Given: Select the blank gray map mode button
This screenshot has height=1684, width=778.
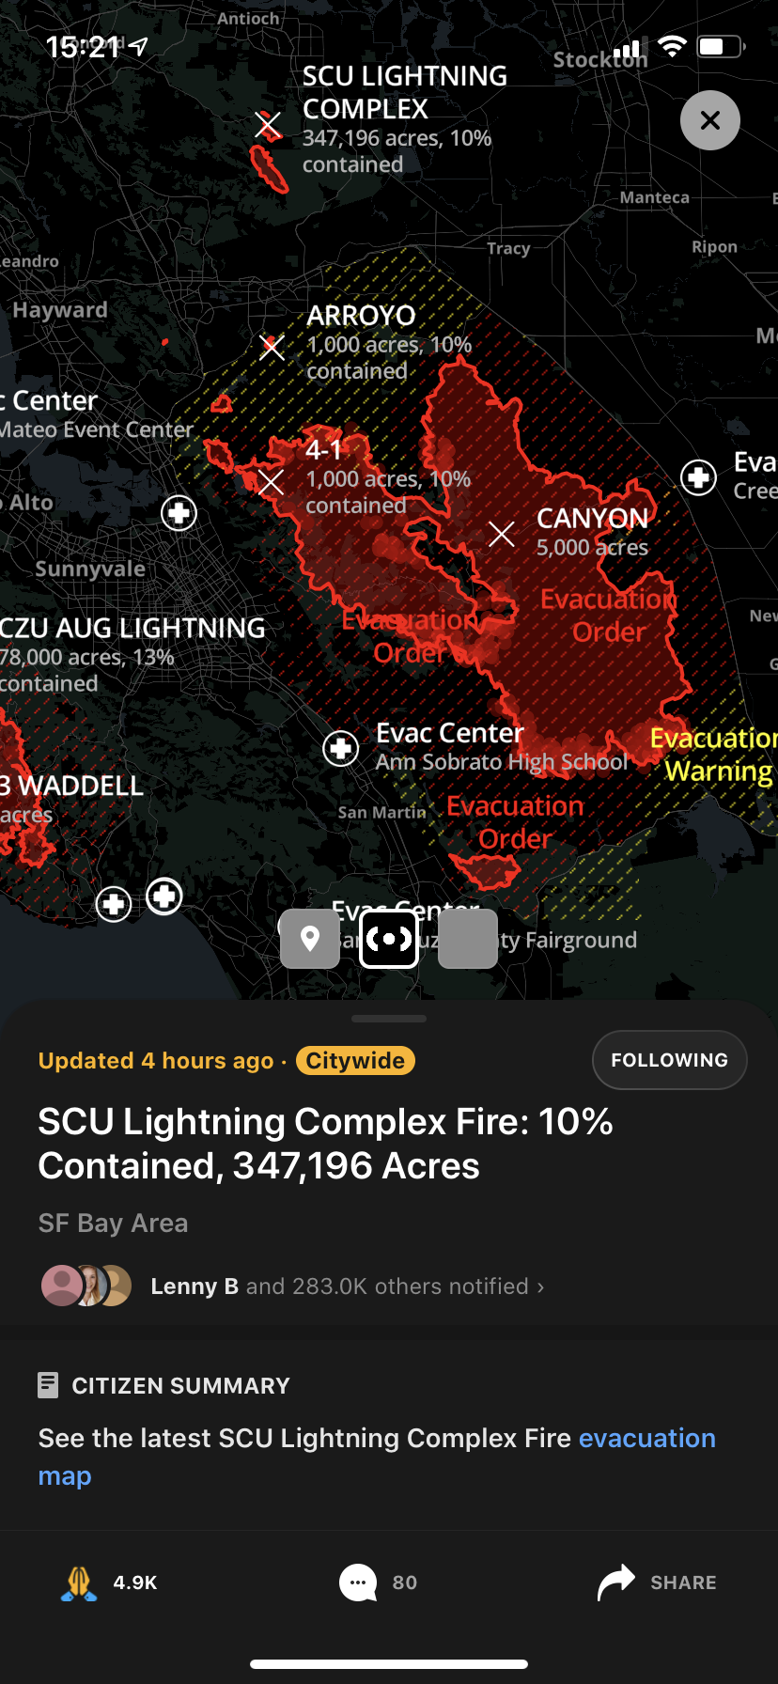Looking at the screenshot, I should 468,938.
